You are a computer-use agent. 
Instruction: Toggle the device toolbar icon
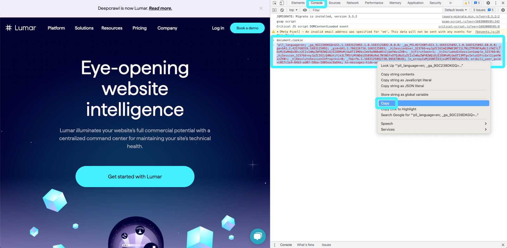click(x=282, y=3)
